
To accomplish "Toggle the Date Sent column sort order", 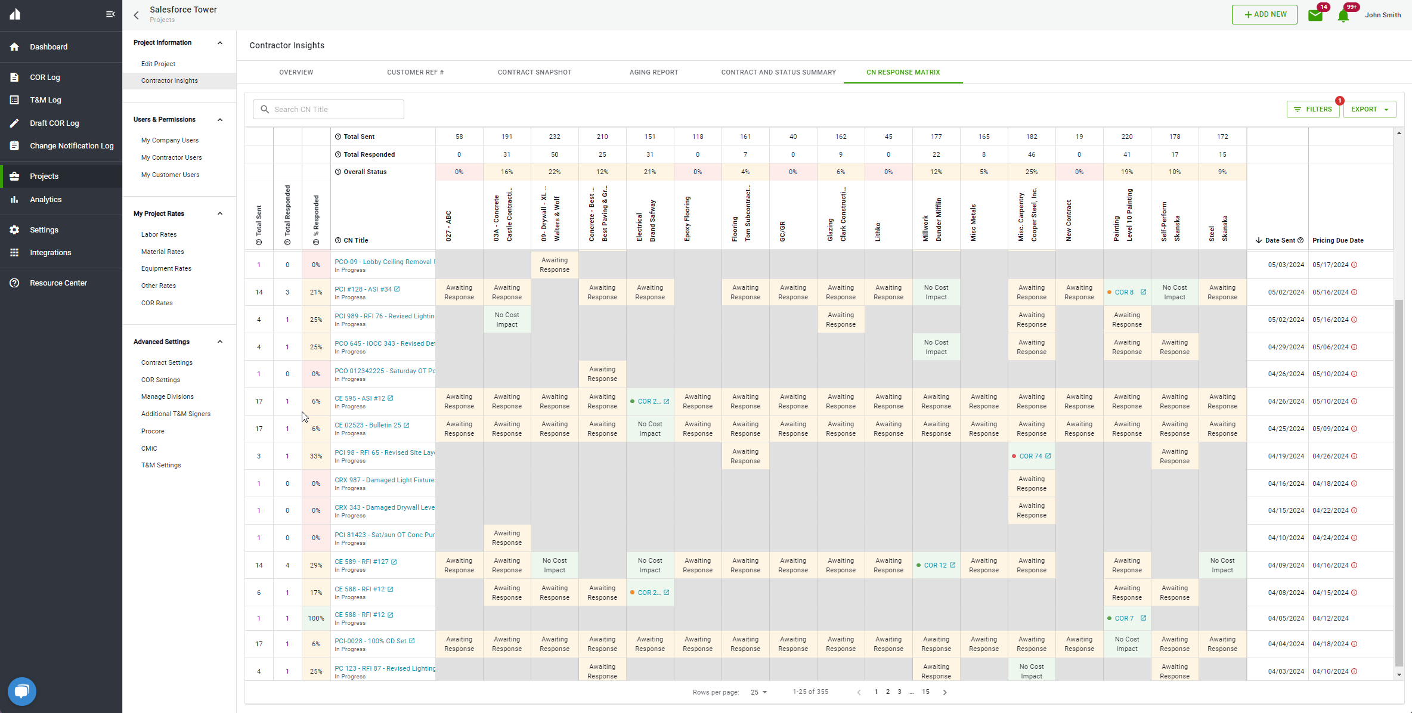I will (1278, 240).
